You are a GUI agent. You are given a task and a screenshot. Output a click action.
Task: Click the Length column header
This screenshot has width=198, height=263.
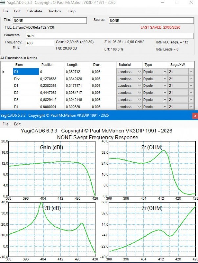78,65
